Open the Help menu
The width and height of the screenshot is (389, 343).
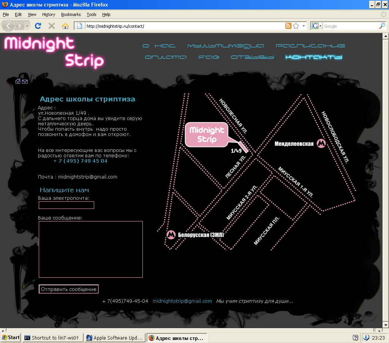pyautogui.click(x=106, y=14)
